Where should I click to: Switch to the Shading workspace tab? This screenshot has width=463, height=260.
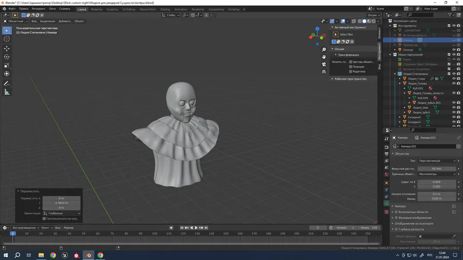pyautogui.click(x=165, y=9)
